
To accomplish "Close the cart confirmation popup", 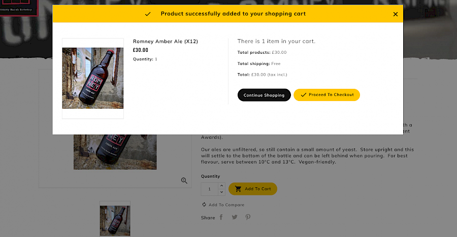I will click(396, 14).
